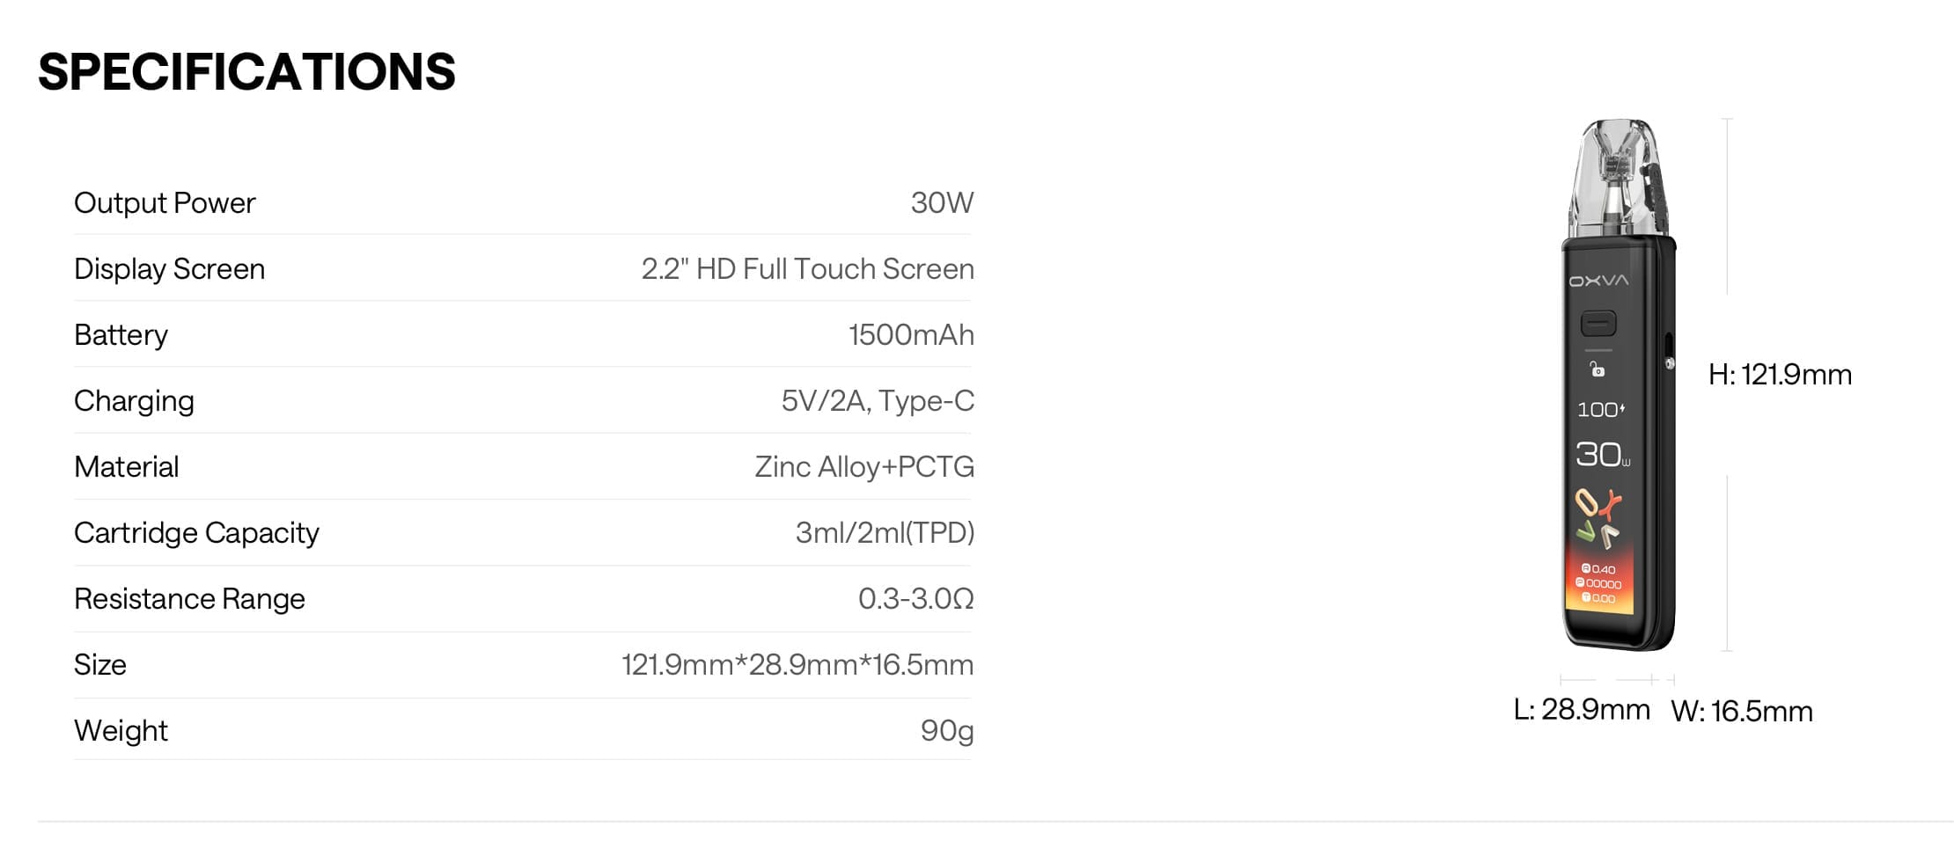This screenshot has height=848, width=1954.
Task: Click the clear pod cartridge mouthpiece
Action: [1618, 177]
